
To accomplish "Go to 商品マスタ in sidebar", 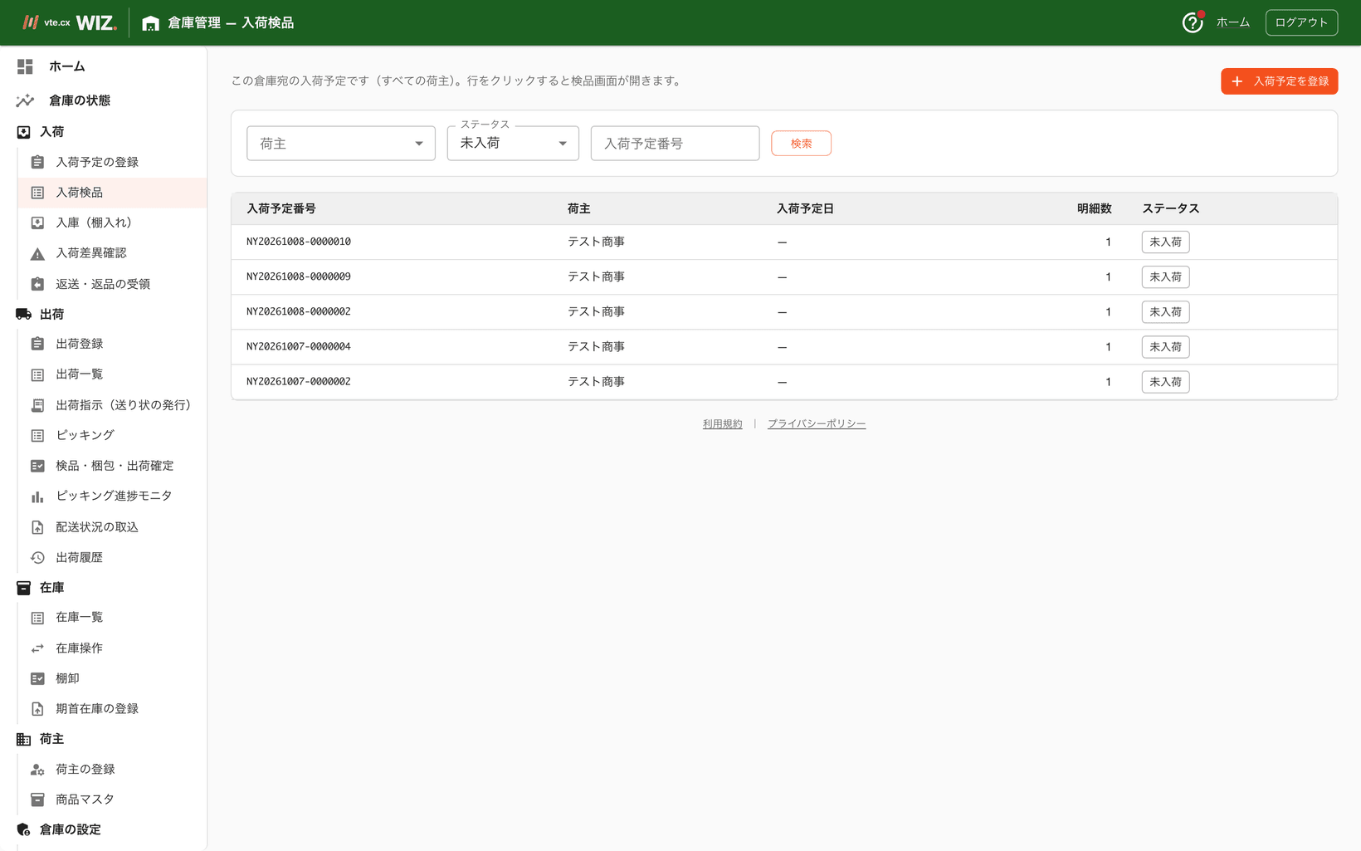I will point(112,800).
